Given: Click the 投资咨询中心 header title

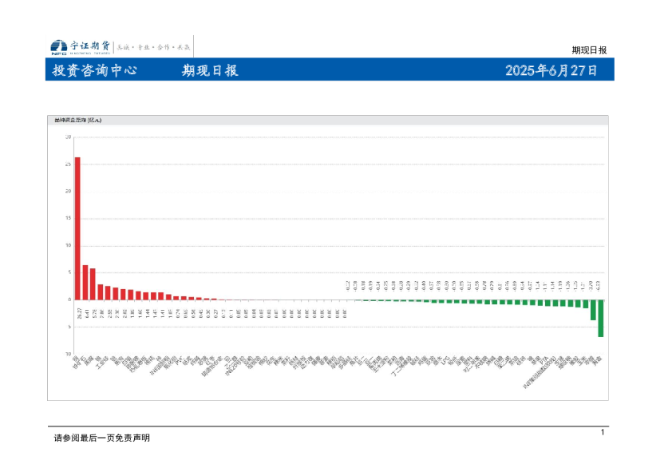Looking at the screenshot, I should coord(95,70).
